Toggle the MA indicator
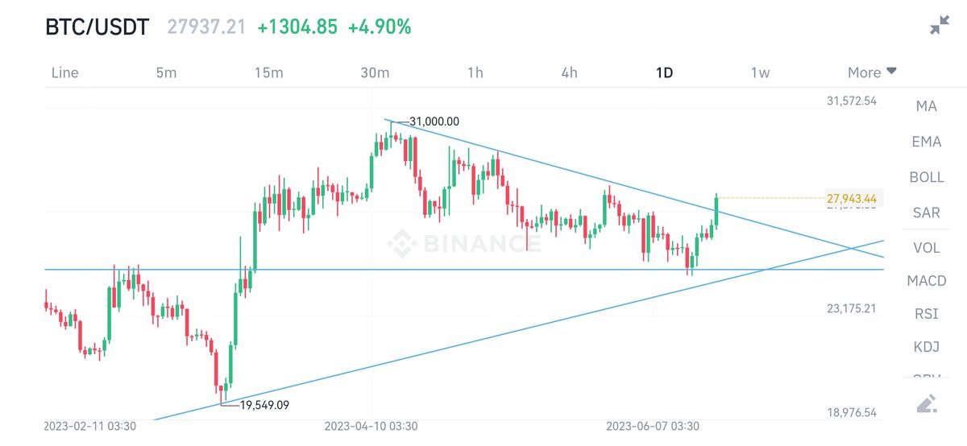This screenshot has width=967, height=446. [927, 106]
